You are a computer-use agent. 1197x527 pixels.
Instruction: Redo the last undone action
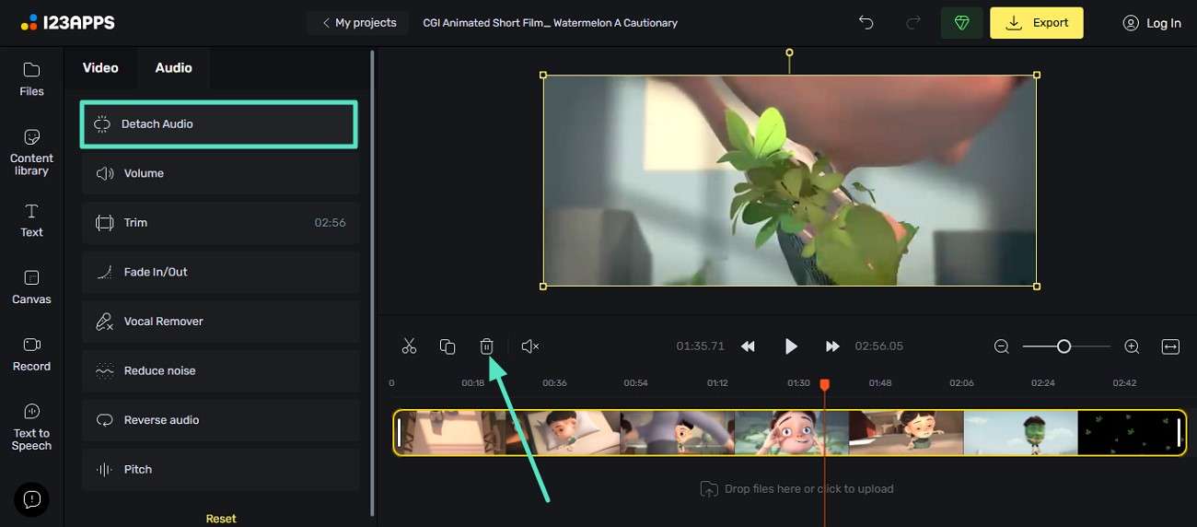pyautogui.click(x=913, y=23)
